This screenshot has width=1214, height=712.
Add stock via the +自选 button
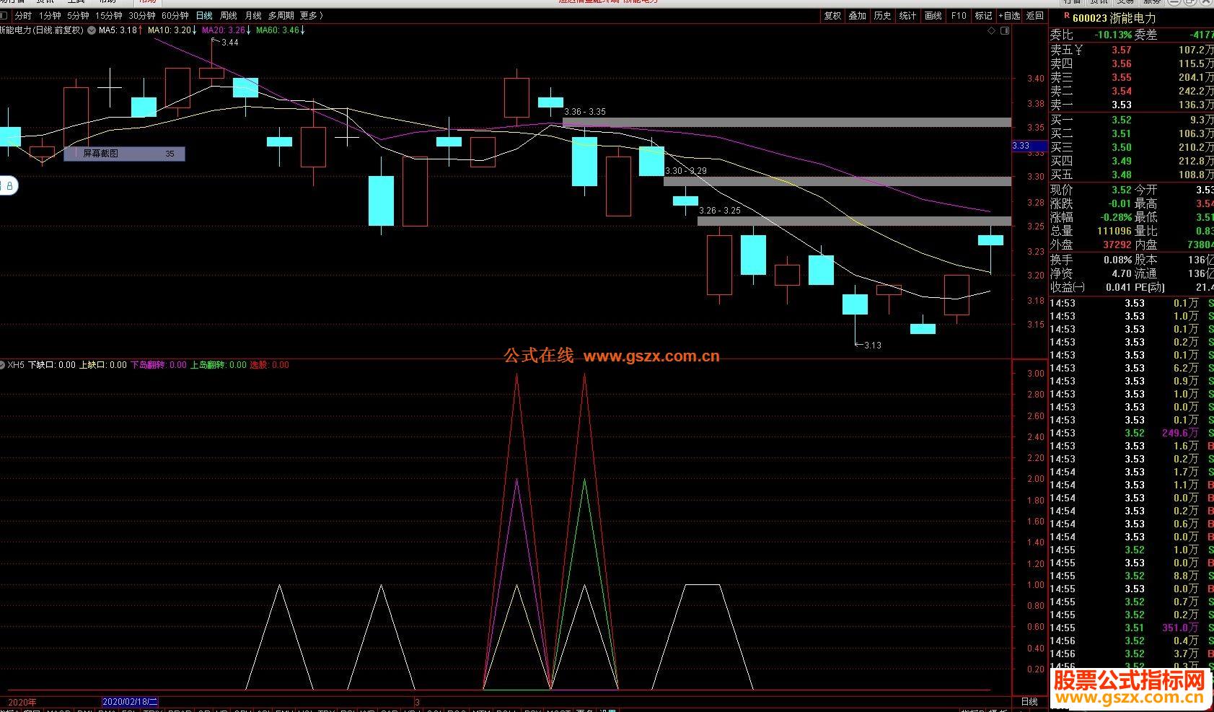tap(1010, 16)
